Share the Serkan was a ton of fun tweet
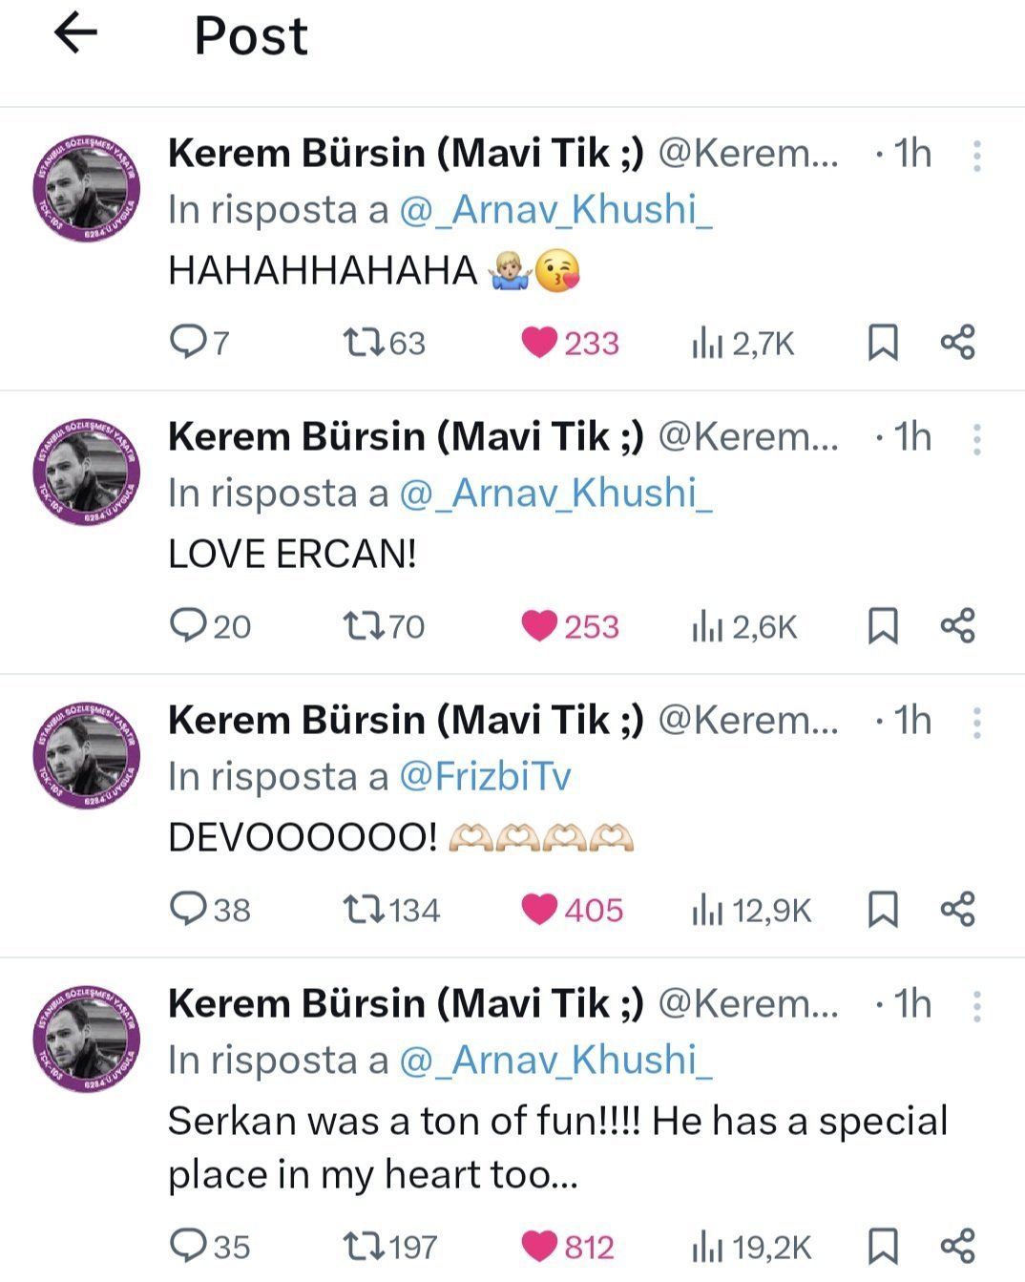Image resolution: width=1025 pixels, height=1282 pixels. coord(957,1246)
